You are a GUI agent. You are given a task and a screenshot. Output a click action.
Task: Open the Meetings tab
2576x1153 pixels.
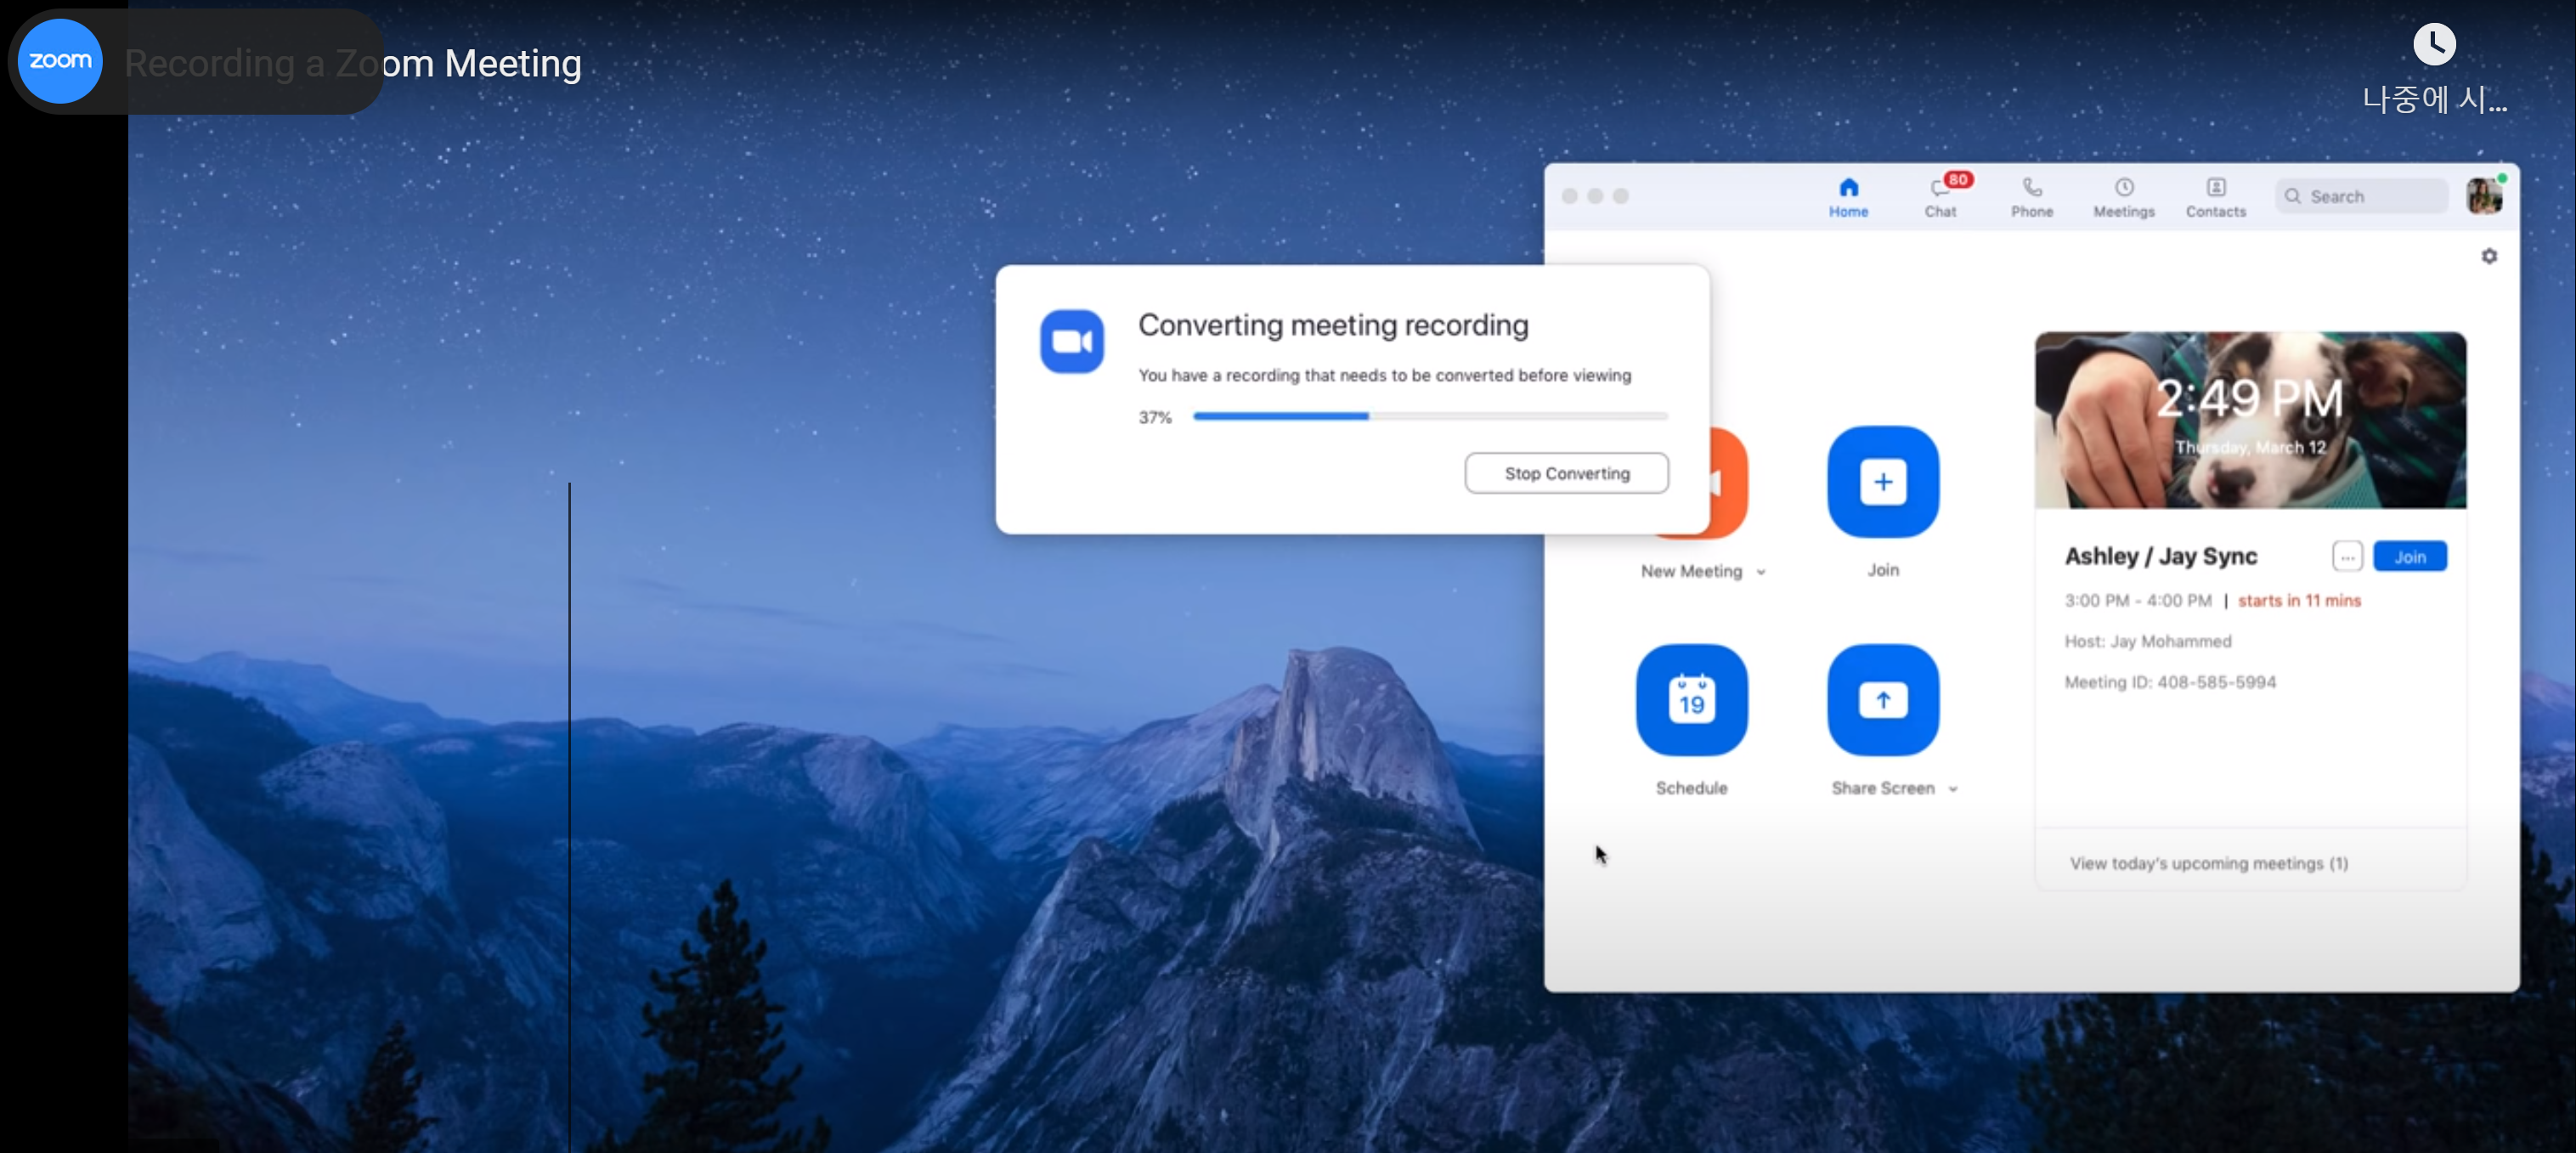2123,196
